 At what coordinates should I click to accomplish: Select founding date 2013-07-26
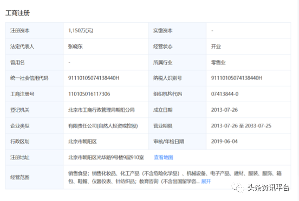224,110
